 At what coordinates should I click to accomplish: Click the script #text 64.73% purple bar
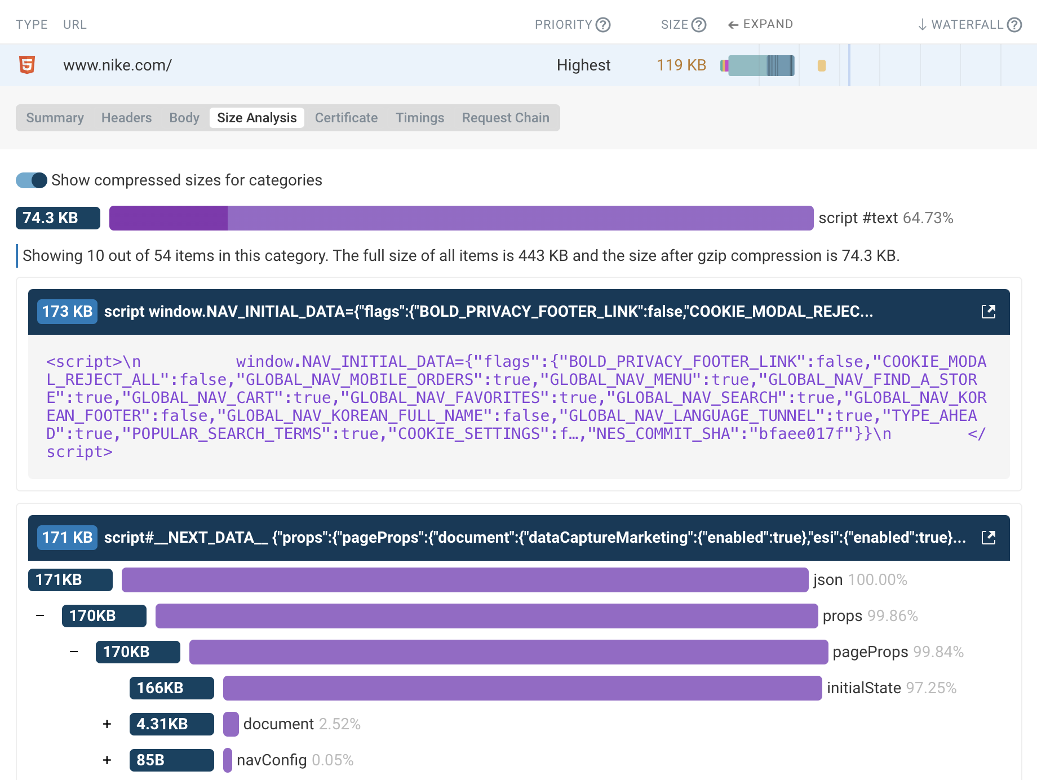461,218
